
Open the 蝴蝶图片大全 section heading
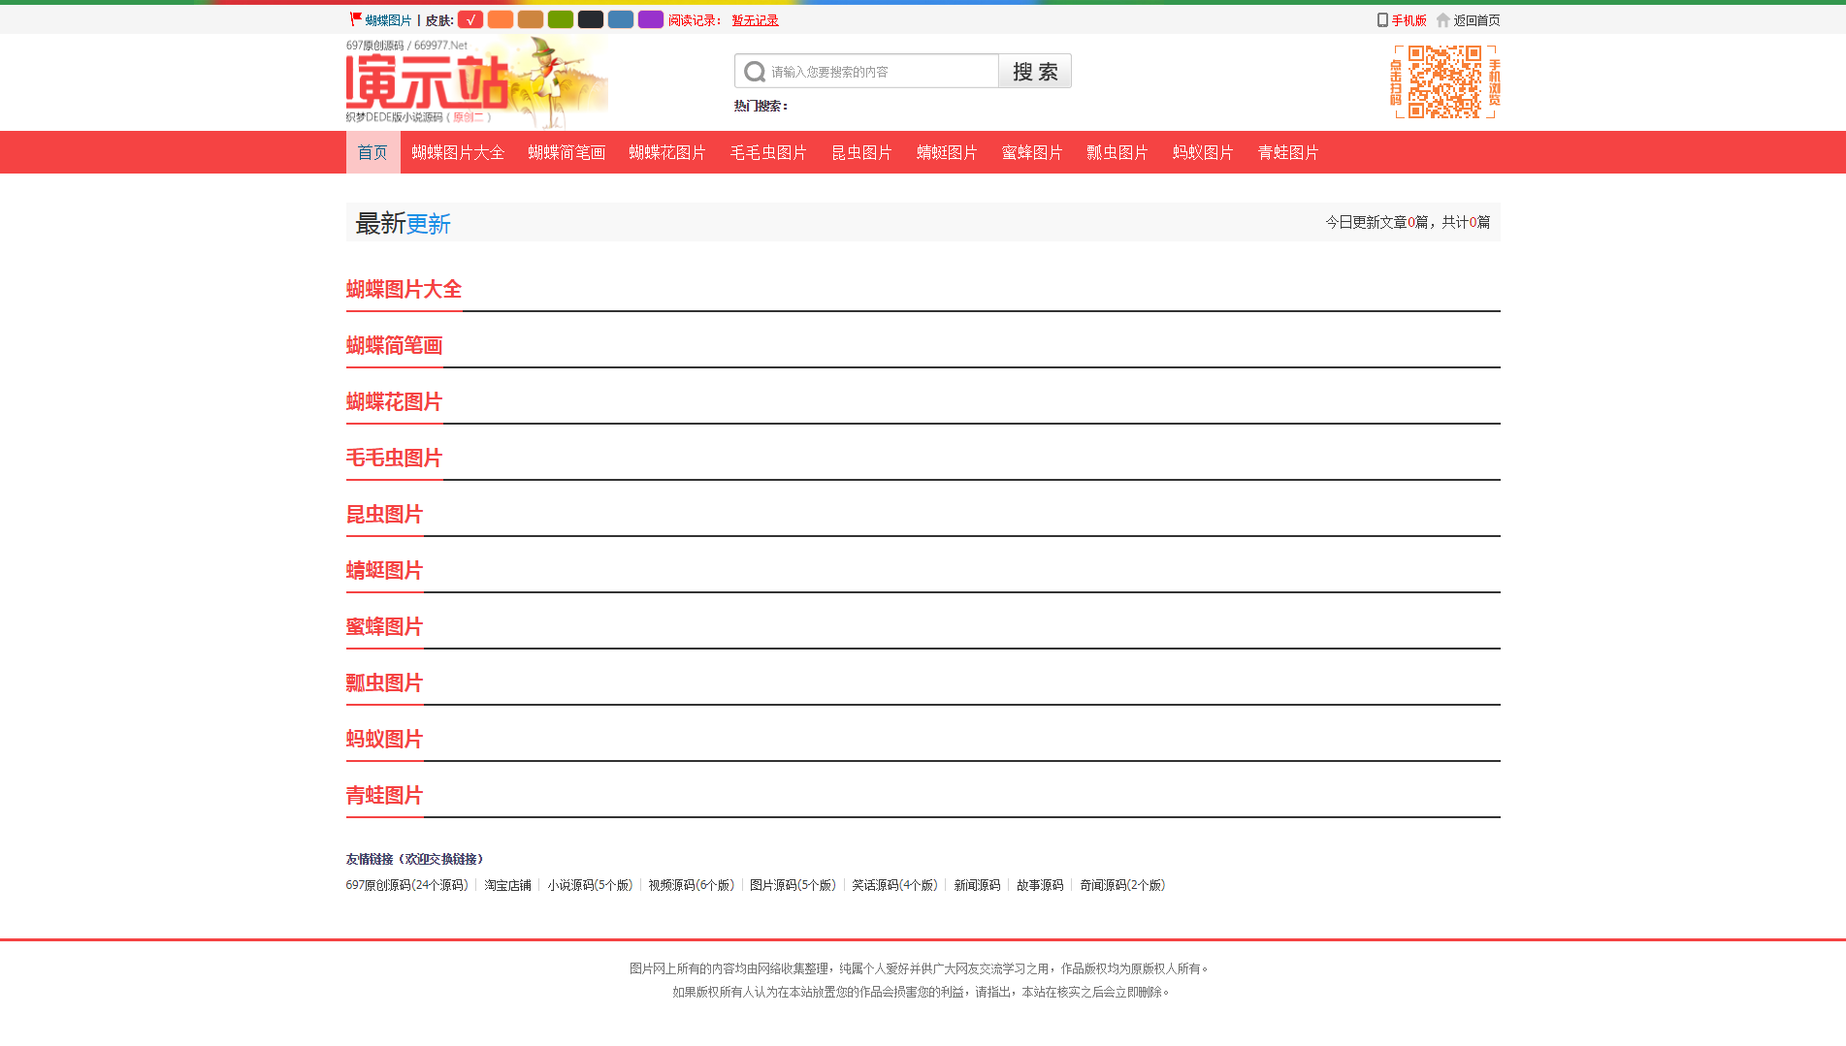(404, 289)
